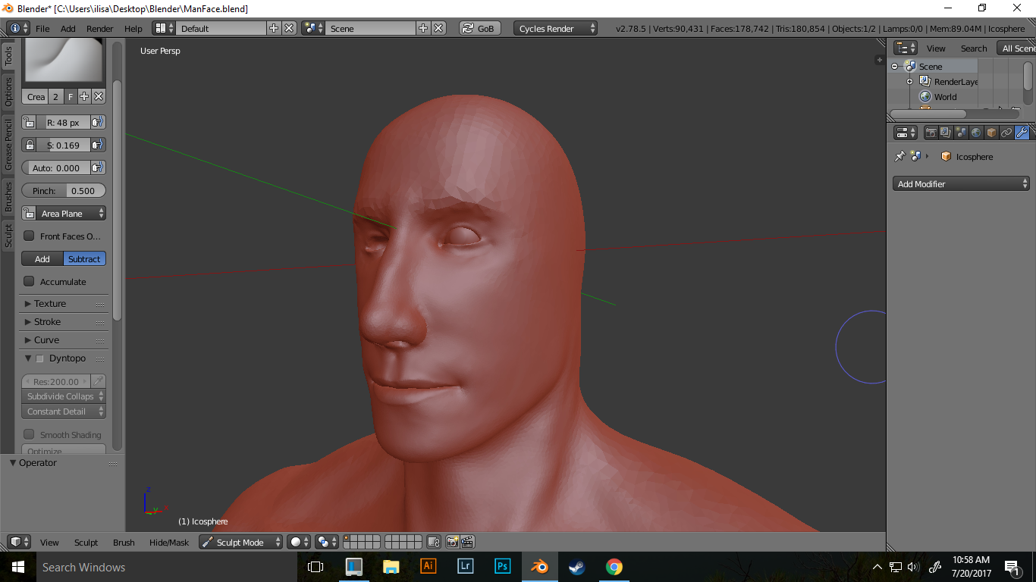
Task: Switch to the Grease Pencil tab
Action: point(8,144)
